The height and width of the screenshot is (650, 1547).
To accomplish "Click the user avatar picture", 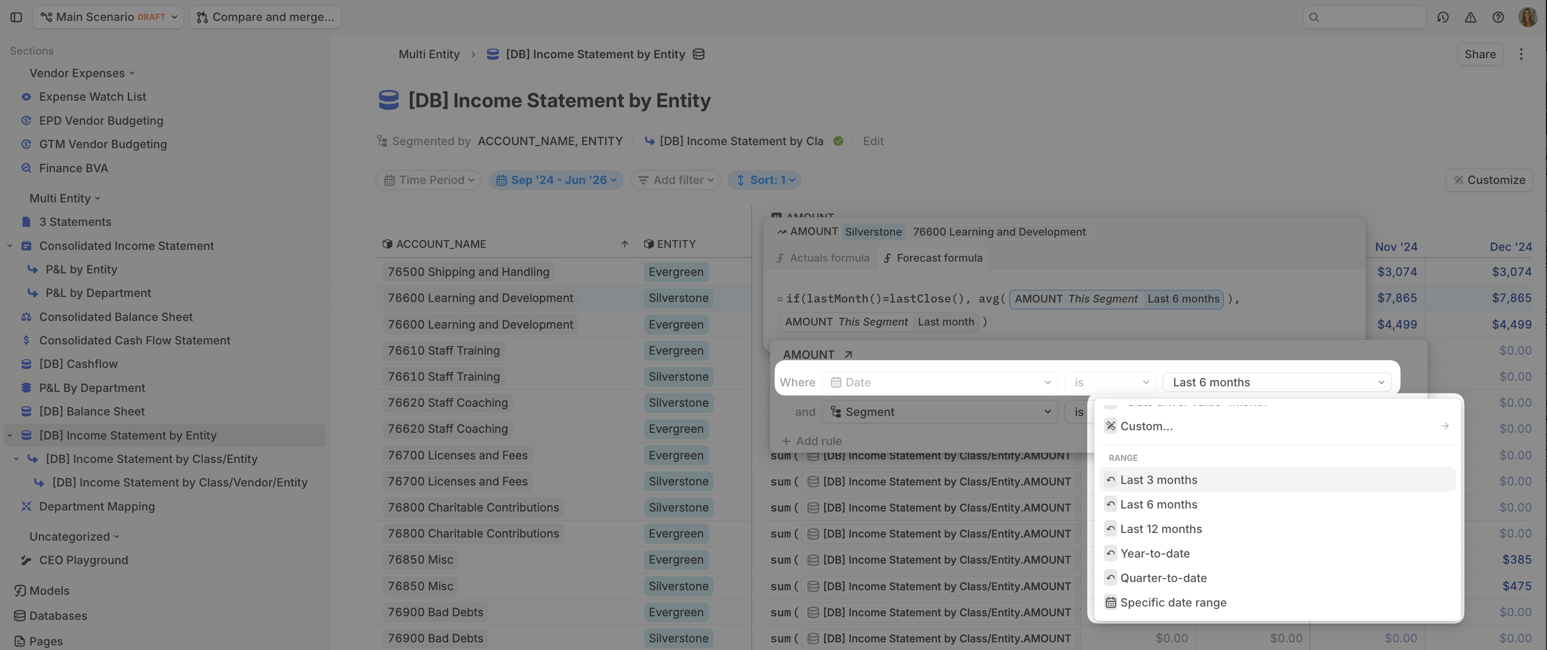I will [x=1527, y=17].
